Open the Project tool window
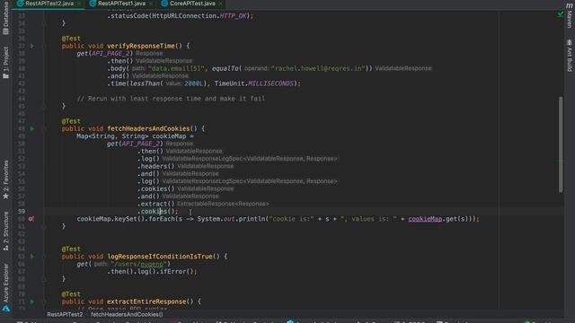 click(x=5, y=62)
